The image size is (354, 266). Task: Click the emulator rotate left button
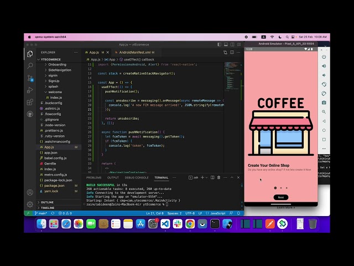pos(324,84)
